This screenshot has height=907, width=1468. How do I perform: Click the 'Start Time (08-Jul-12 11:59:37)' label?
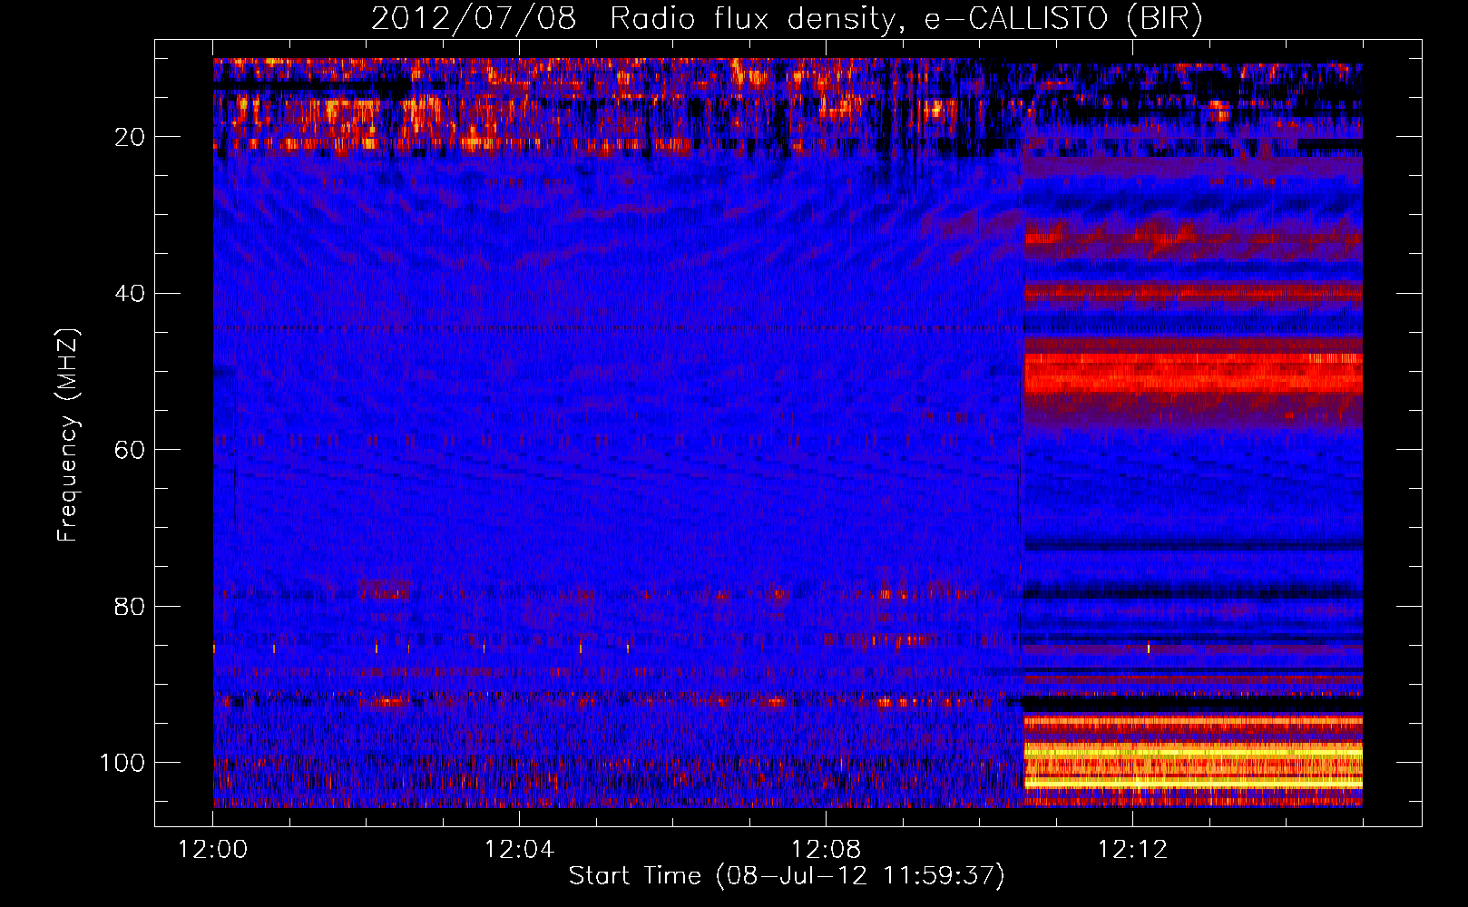787,876
